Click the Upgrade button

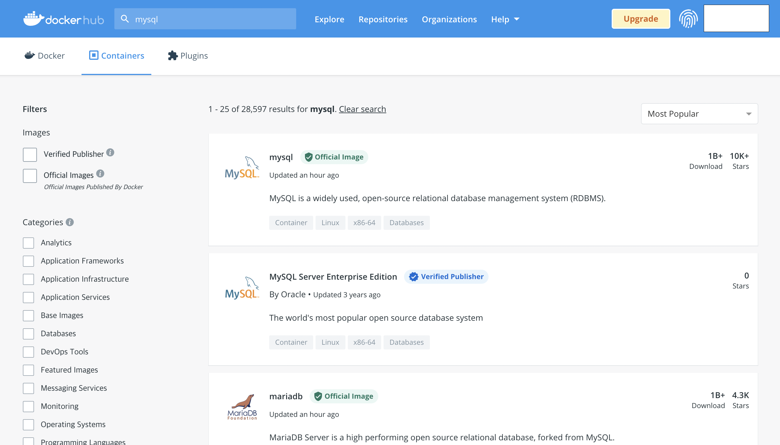click(x=641, y=19)
